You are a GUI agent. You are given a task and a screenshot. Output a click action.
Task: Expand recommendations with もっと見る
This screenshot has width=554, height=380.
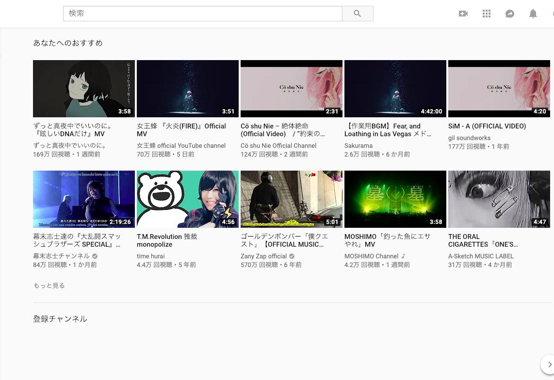coord(49,285)
